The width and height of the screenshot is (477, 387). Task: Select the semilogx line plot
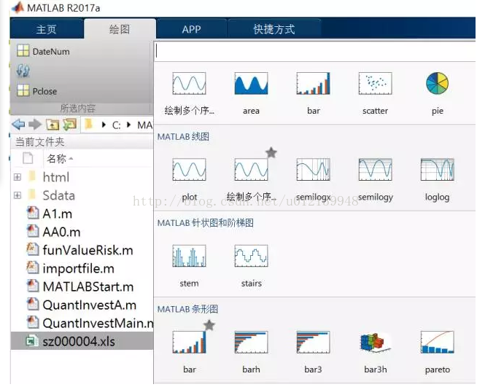click(313, 171)
